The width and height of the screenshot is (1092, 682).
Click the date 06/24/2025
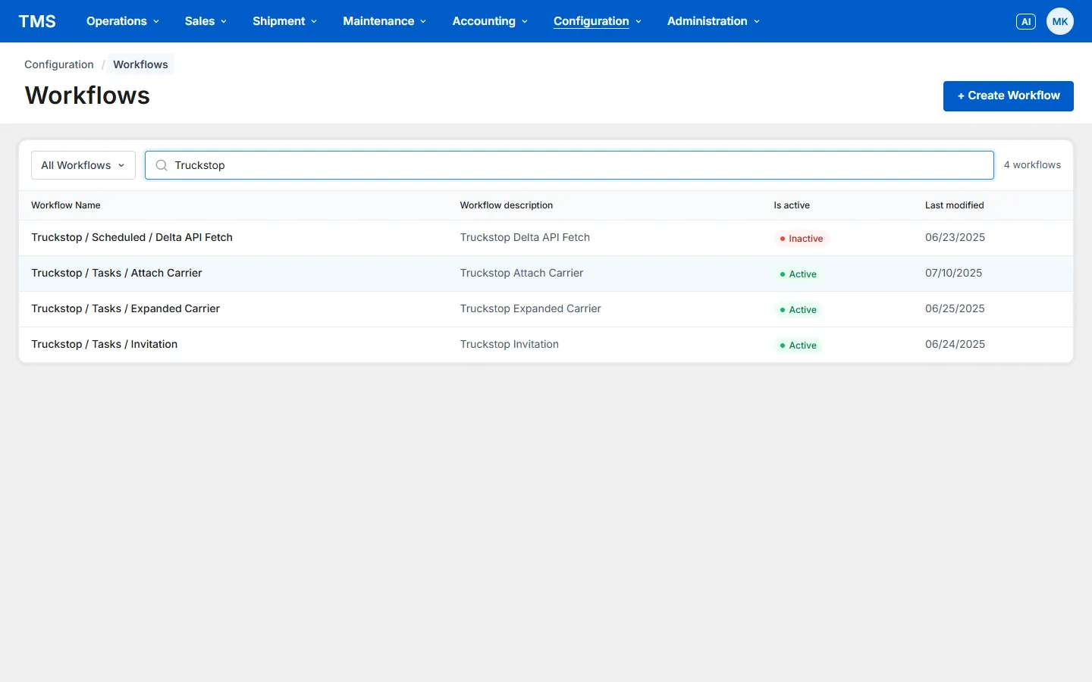pos(955,344)
